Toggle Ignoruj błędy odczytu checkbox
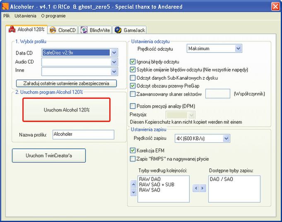 click(133, 62)
